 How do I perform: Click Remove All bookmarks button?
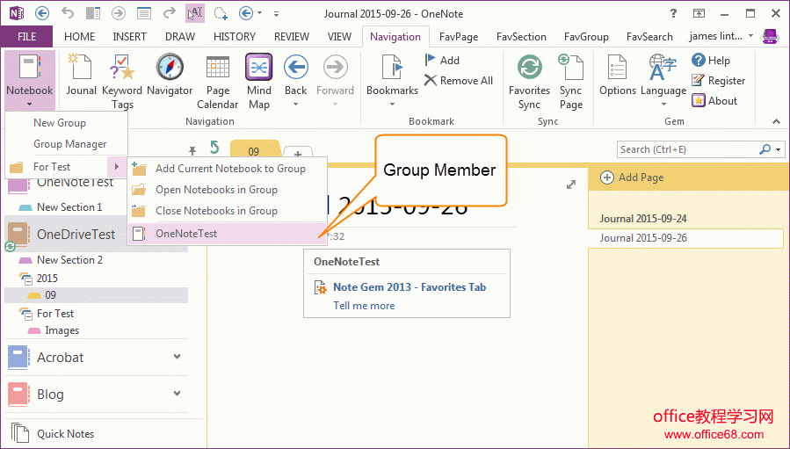point(459,81)
